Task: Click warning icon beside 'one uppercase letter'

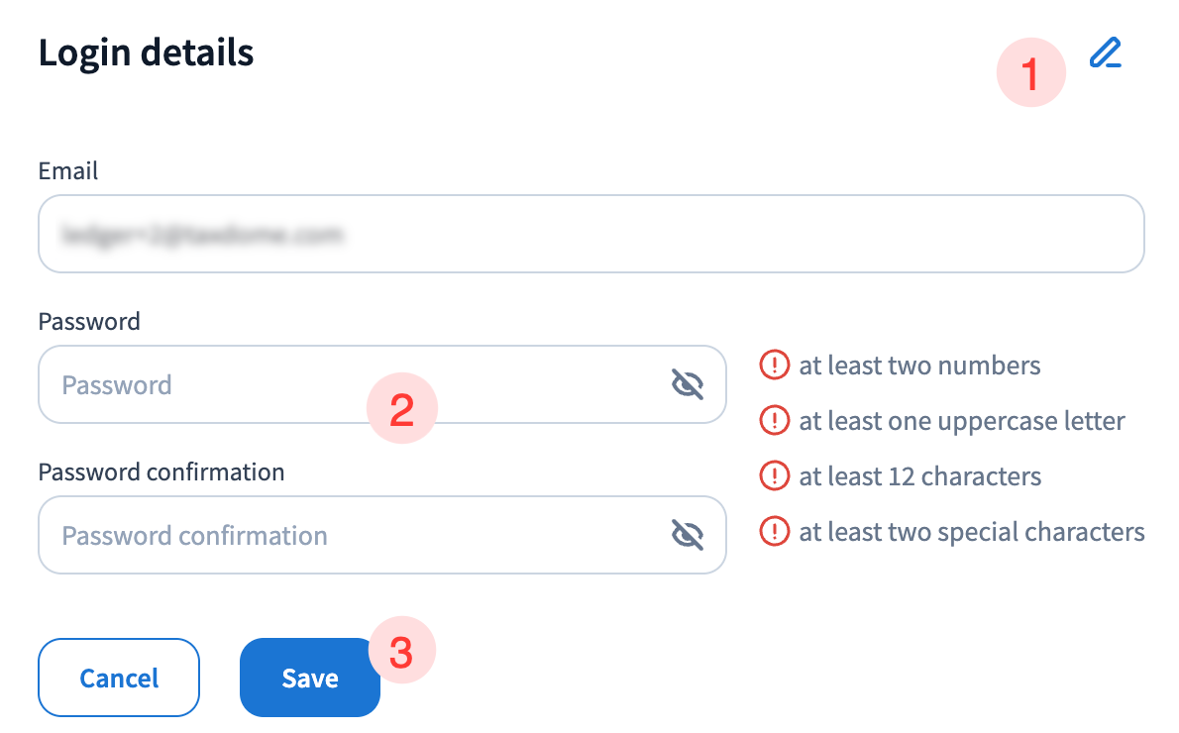Action: [774, 421]
